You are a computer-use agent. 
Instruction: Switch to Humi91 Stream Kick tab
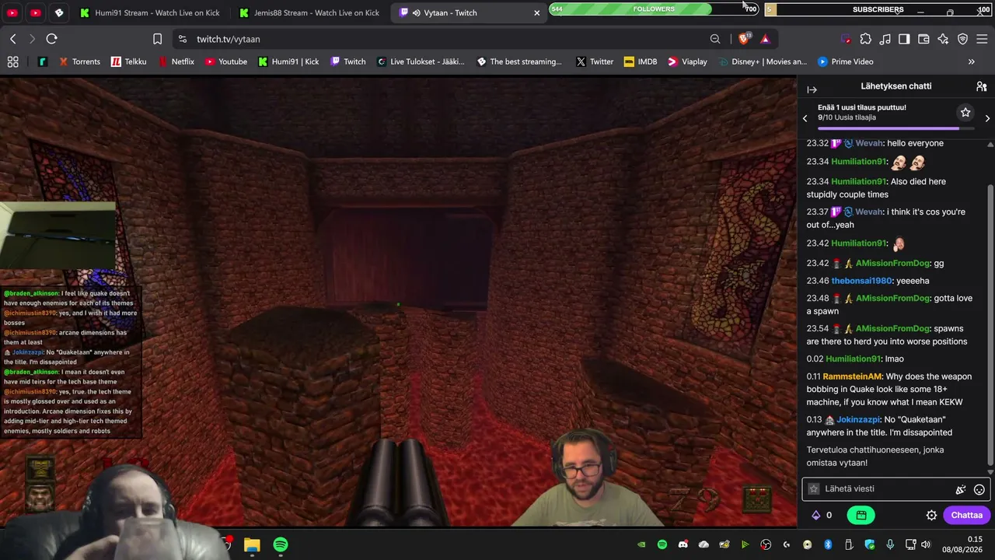tap(150, 12)
